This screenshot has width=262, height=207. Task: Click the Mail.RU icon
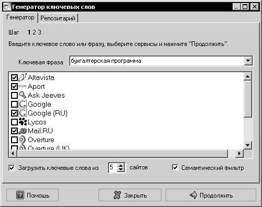pos(23,131)
